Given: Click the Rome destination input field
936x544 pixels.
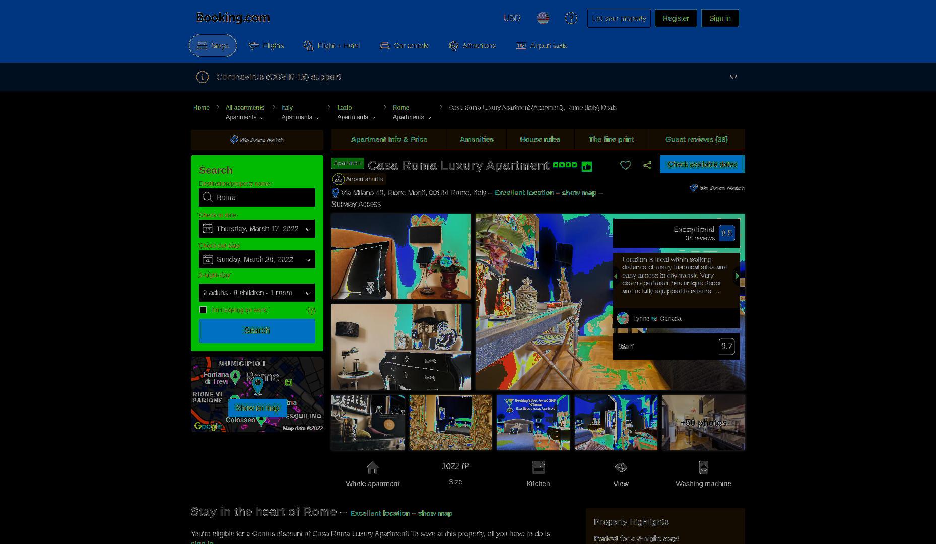Looking at the screenshot, I should click(257, 197).
